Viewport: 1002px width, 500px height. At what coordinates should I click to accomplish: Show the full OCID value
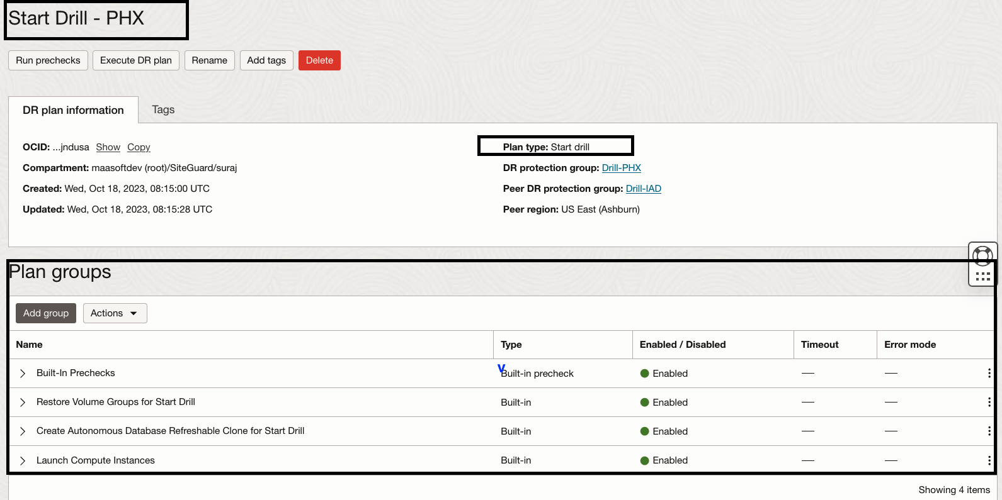coord(108,147)
